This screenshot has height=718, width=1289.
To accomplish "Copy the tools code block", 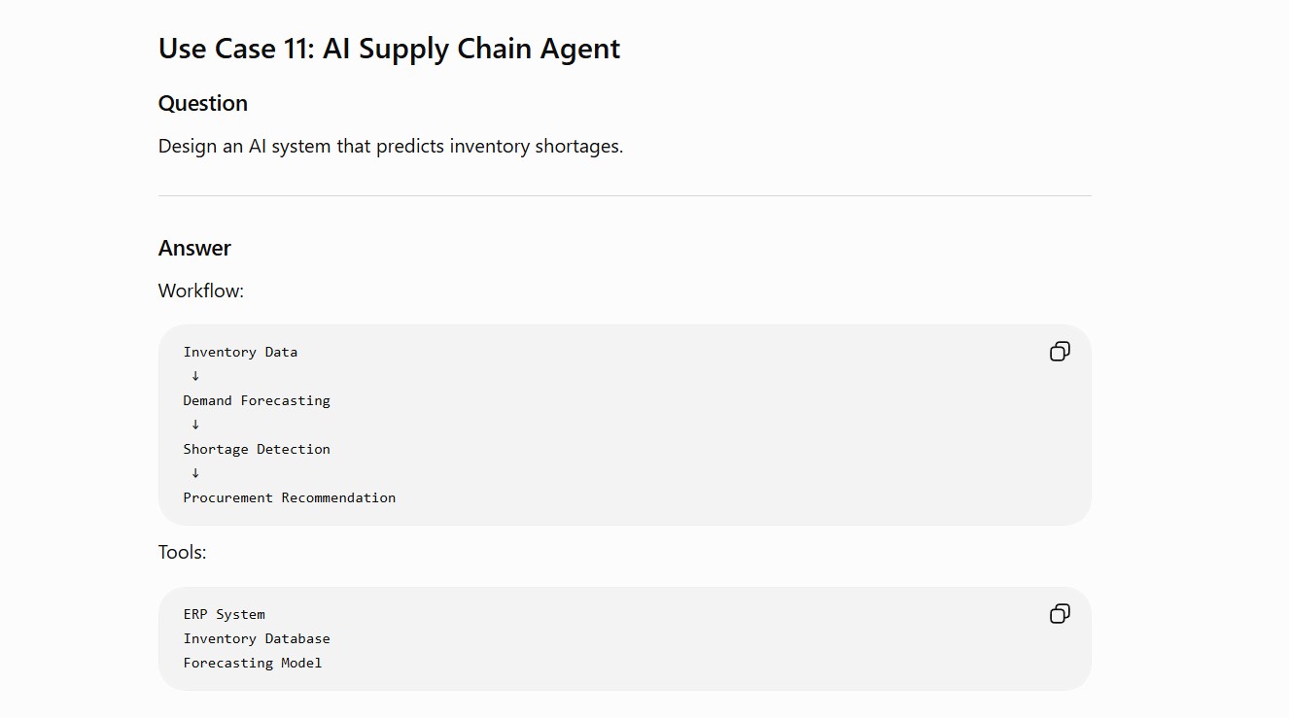I will coord(1060,614).
